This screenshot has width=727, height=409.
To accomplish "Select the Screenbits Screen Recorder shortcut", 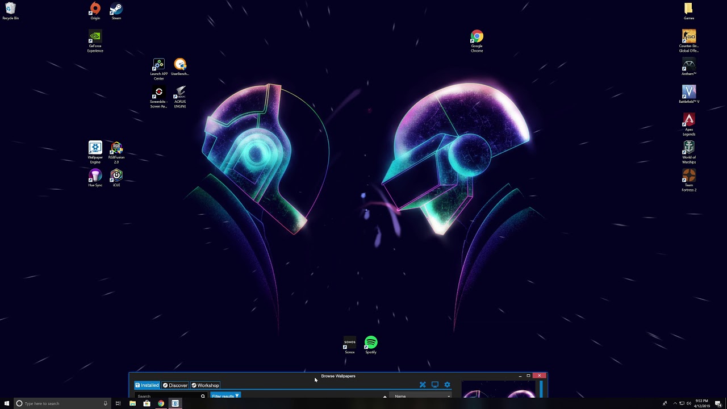I will point(158,97).
